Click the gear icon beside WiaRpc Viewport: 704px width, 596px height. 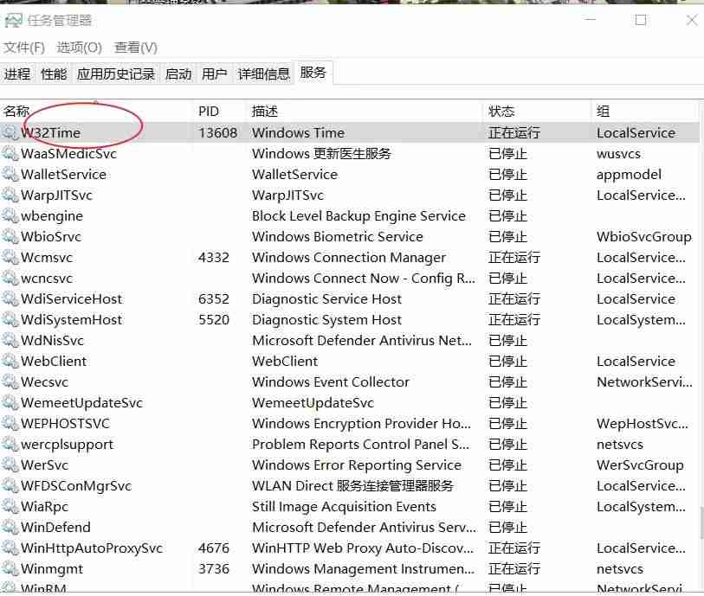point(10,506)
